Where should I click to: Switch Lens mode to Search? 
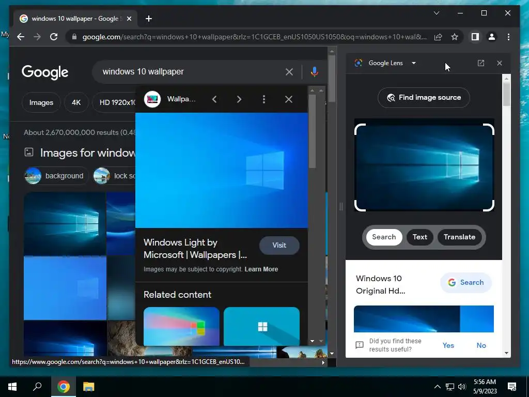384,237
